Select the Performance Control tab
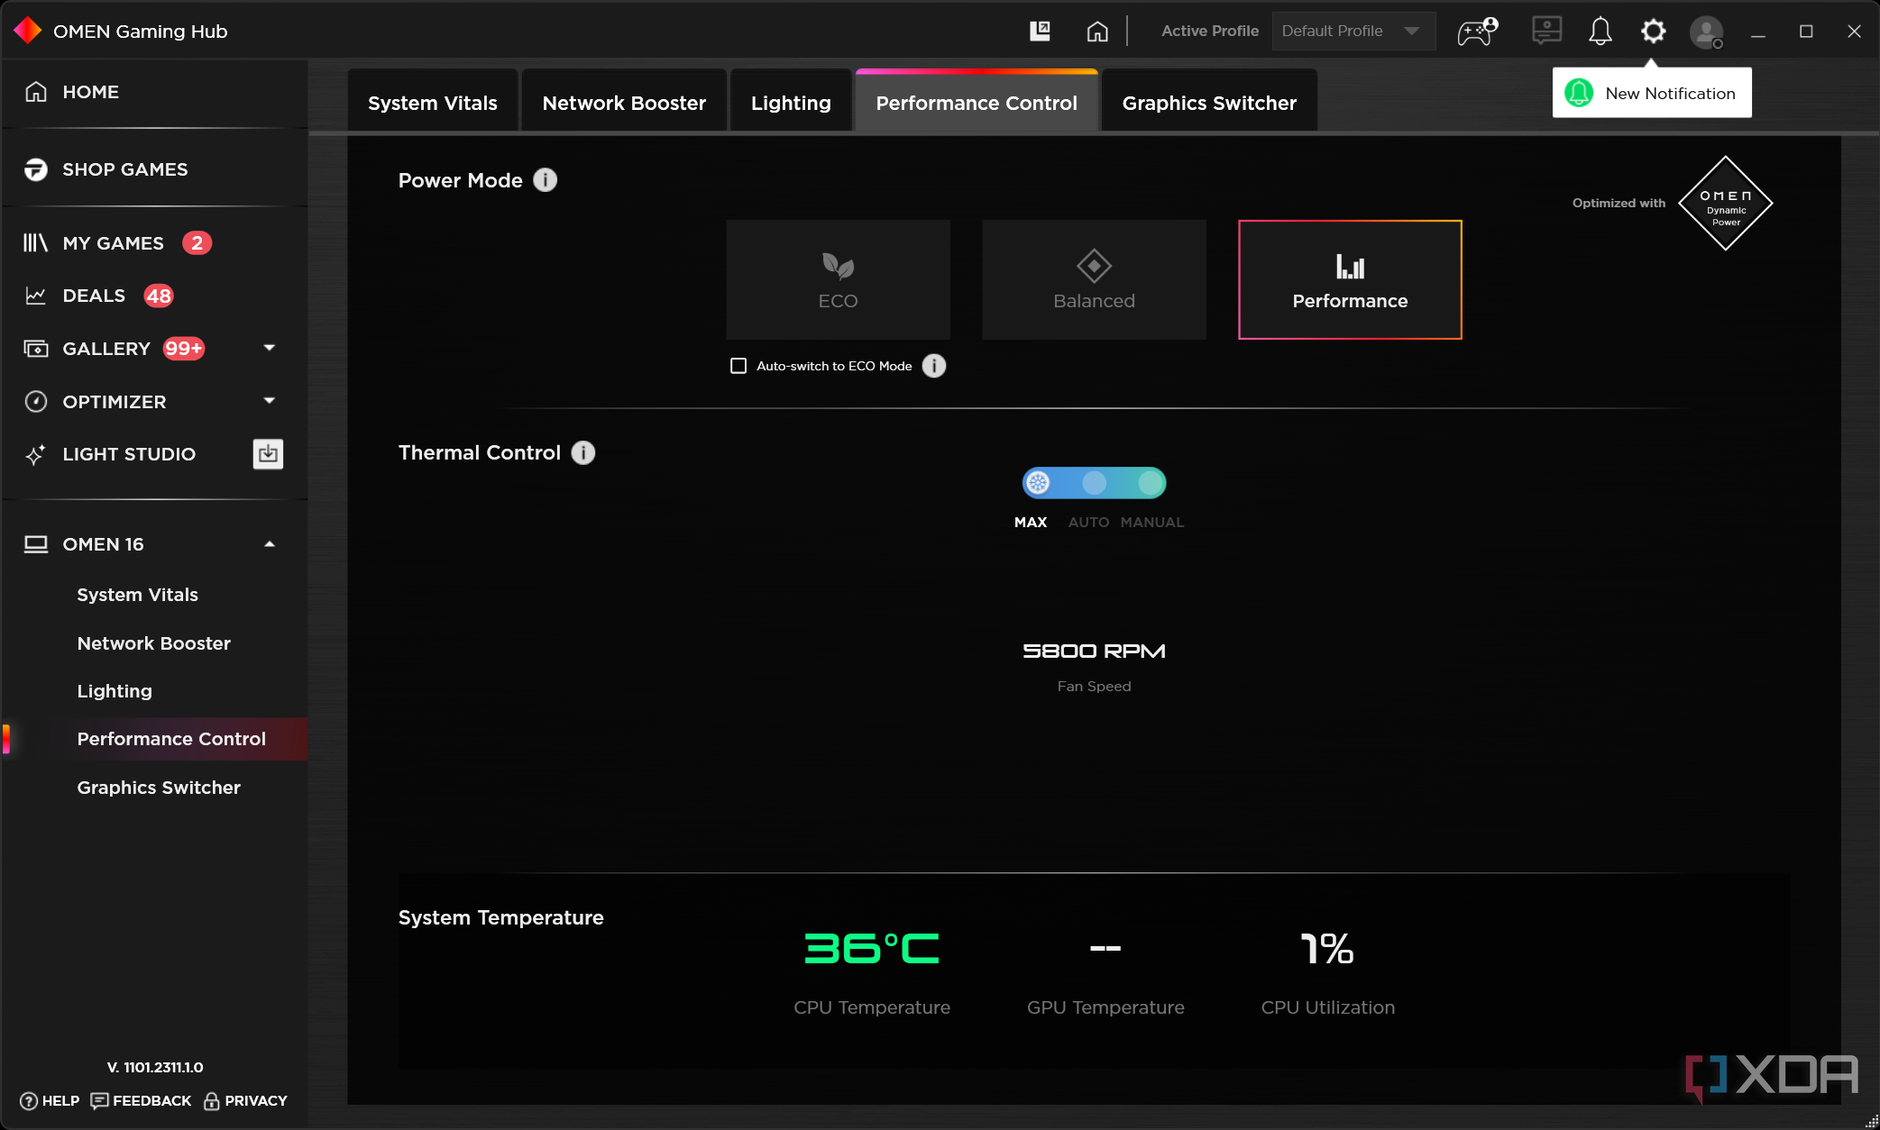The height and width of the screenshot is (1130, 1880). 977,103
